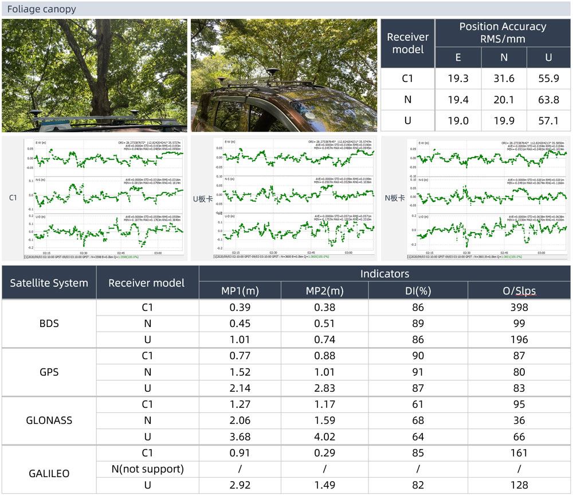This screenshot has height=496, width=573.
Task: Click GALILEO C1 MP1 value 0.91
Action: coord(240,453)
